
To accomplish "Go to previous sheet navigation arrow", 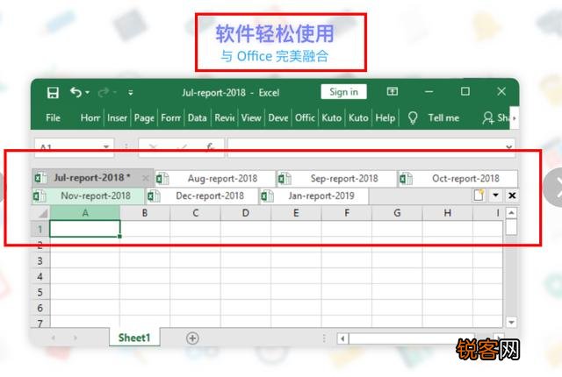I will 53,338.
